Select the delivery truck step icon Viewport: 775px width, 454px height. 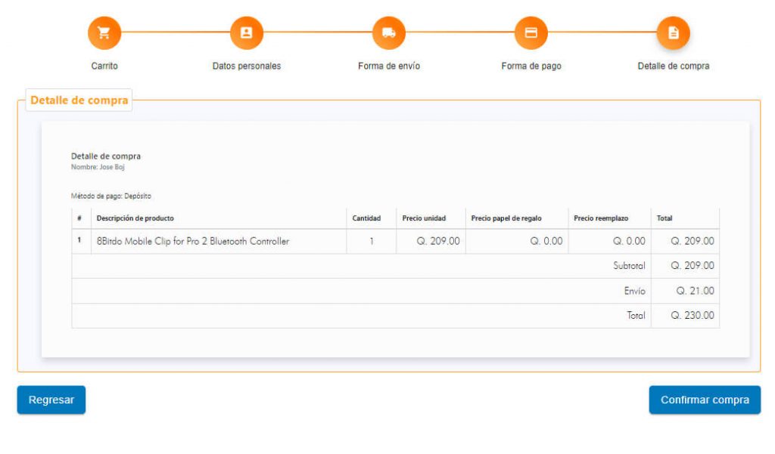point(389,32)
